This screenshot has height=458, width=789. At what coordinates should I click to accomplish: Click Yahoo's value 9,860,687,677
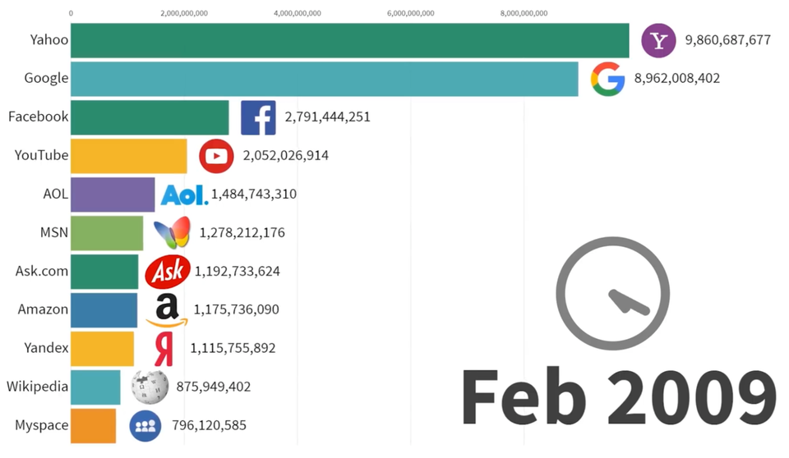point(727,40)
